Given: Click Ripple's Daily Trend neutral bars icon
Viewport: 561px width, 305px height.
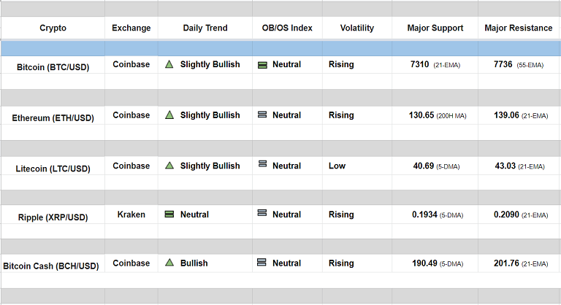Looking at the screenshot, I should click(x=169, y=215).
